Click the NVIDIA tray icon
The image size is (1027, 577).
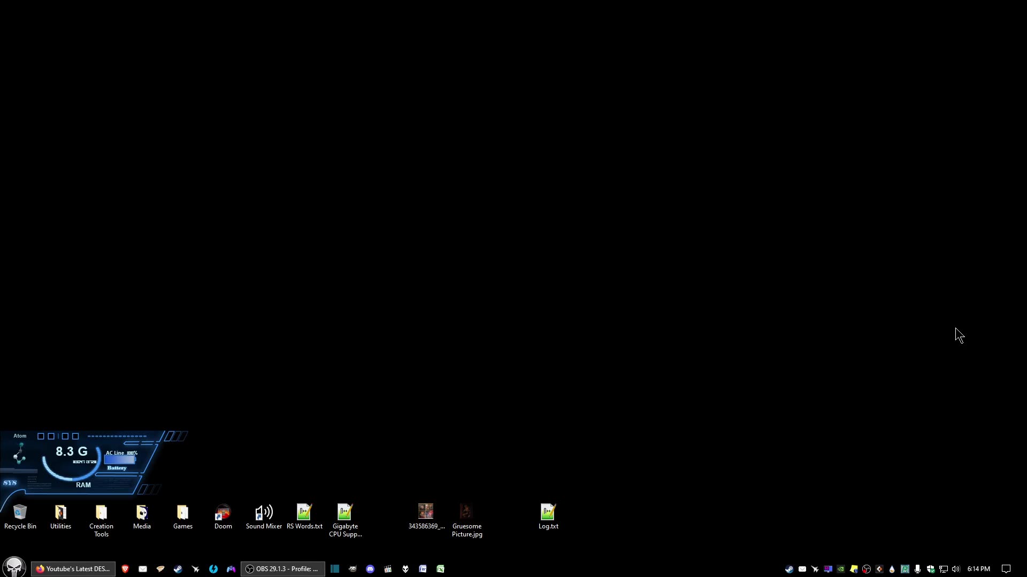(x=841, y=569)
